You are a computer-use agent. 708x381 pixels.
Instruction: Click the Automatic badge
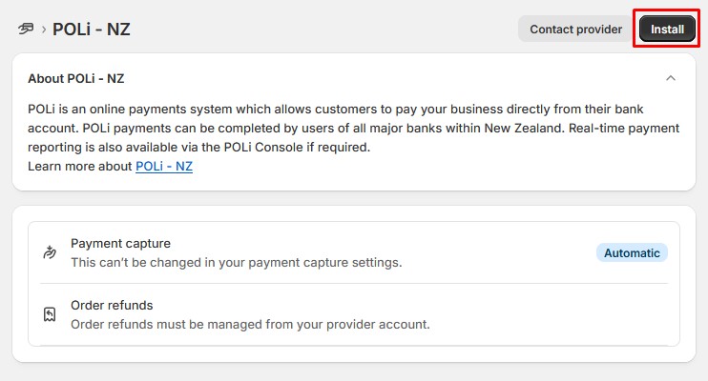632,252
